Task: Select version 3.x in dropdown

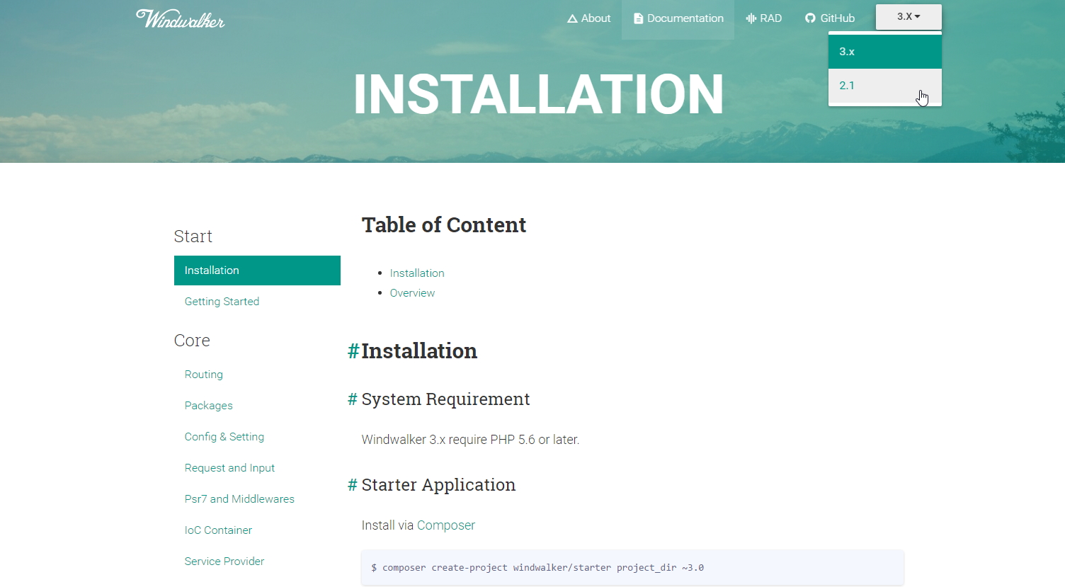Action: pos(885,52)
